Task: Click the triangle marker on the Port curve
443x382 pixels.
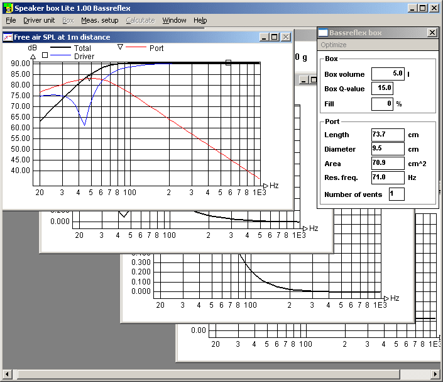Action: point(89,78)
